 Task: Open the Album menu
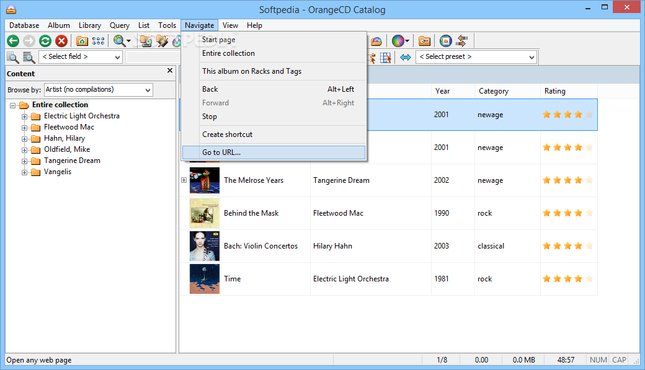(59, 25)
